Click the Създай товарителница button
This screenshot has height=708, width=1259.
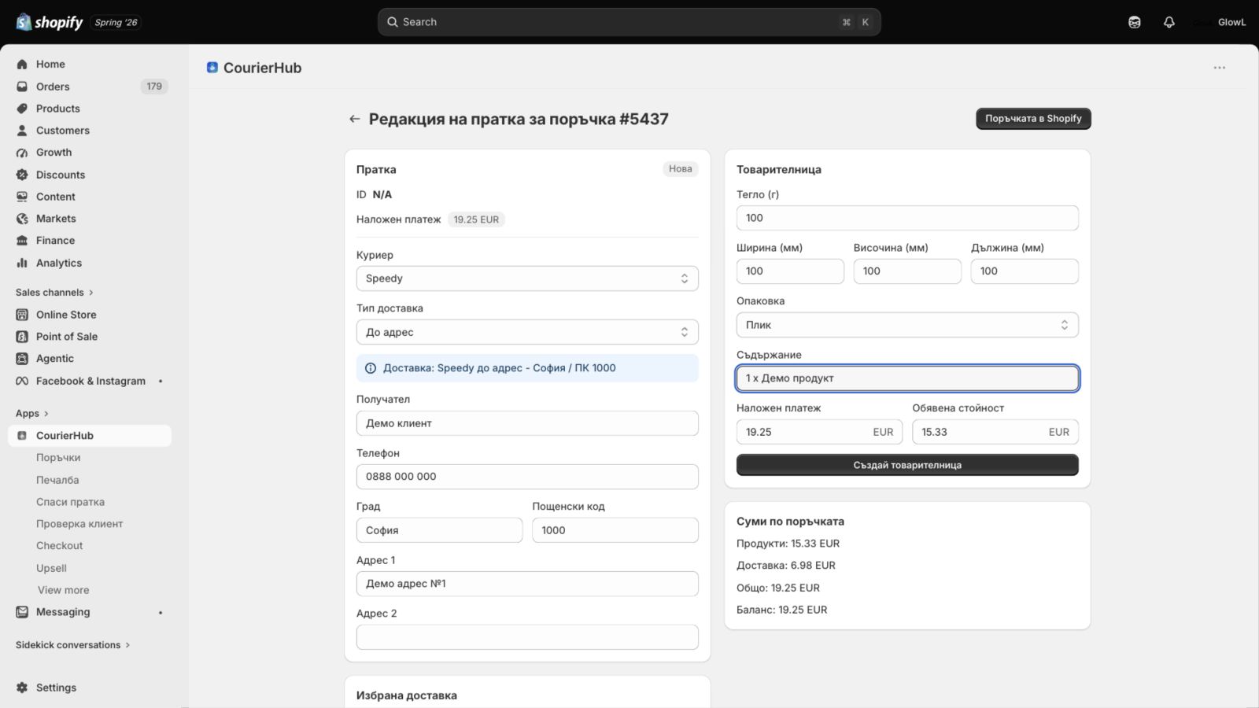(x=907, y=465)
